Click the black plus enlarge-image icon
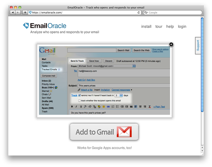Screen dimensions: 212x167 171,44
